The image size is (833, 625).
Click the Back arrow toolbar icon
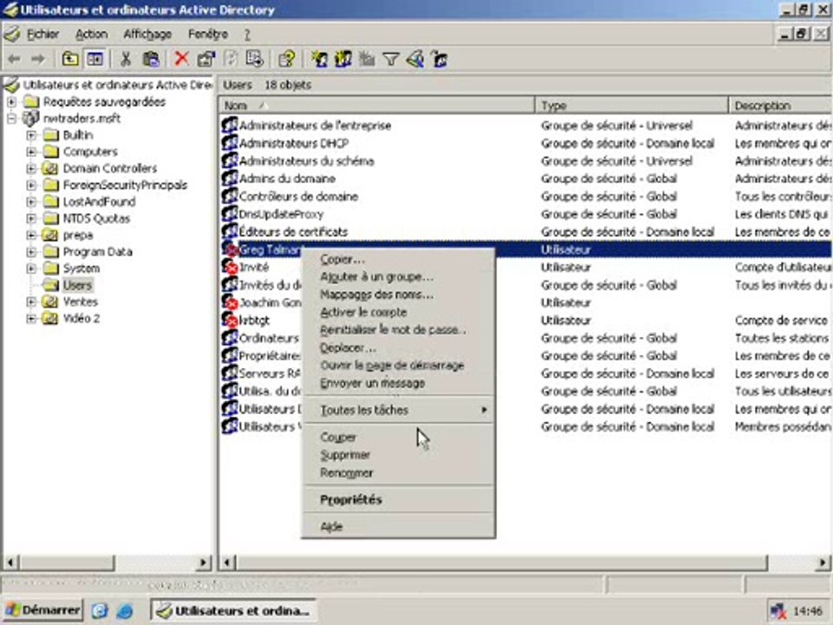[15, 59]
